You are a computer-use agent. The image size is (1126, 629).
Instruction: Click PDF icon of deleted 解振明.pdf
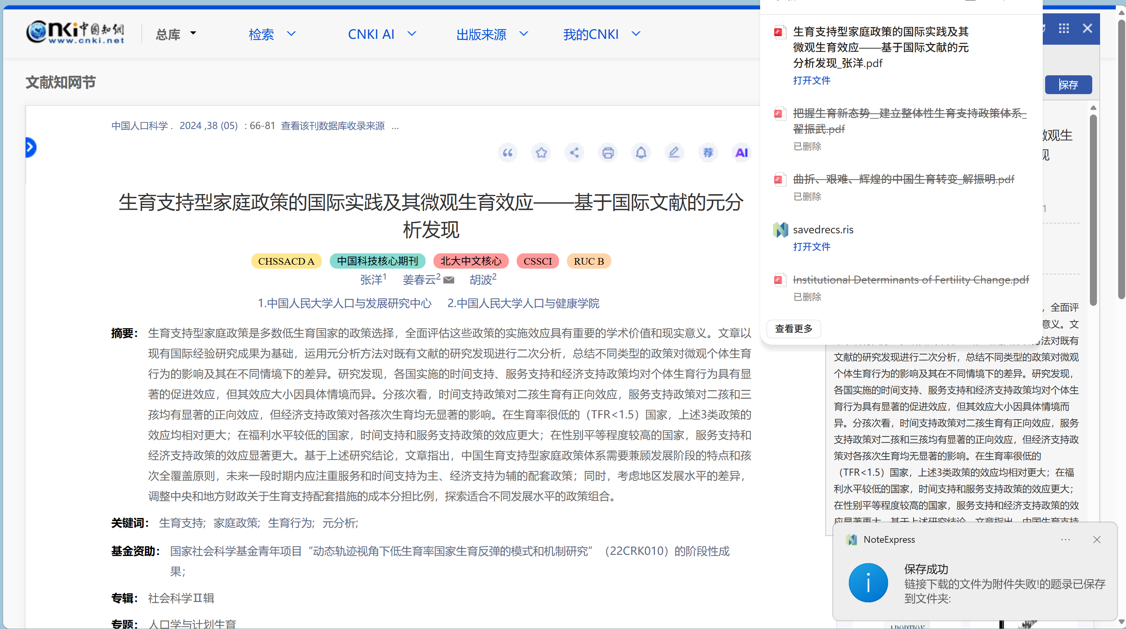click(780, 179)
